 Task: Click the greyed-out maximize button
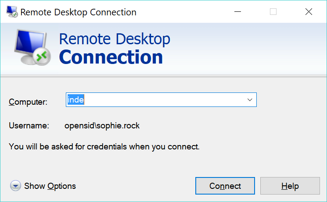pos(273,12)
